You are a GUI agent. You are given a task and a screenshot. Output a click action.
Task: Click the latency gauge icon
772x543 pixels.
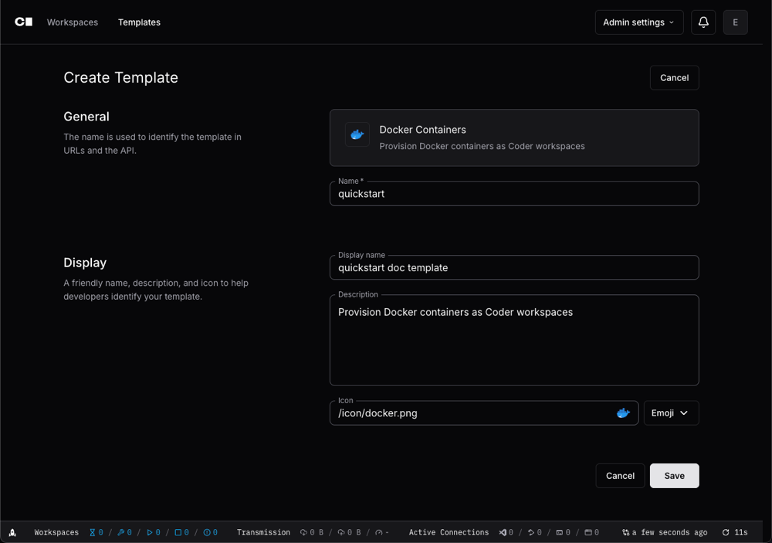pyautogui.click(x=378, y=532)
